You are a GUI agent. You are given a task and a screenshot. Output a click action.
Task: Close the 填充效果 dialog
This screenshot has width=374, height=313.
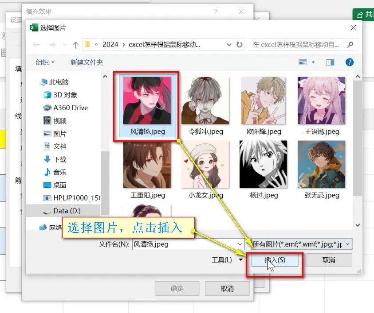click(x=241, y=12)
